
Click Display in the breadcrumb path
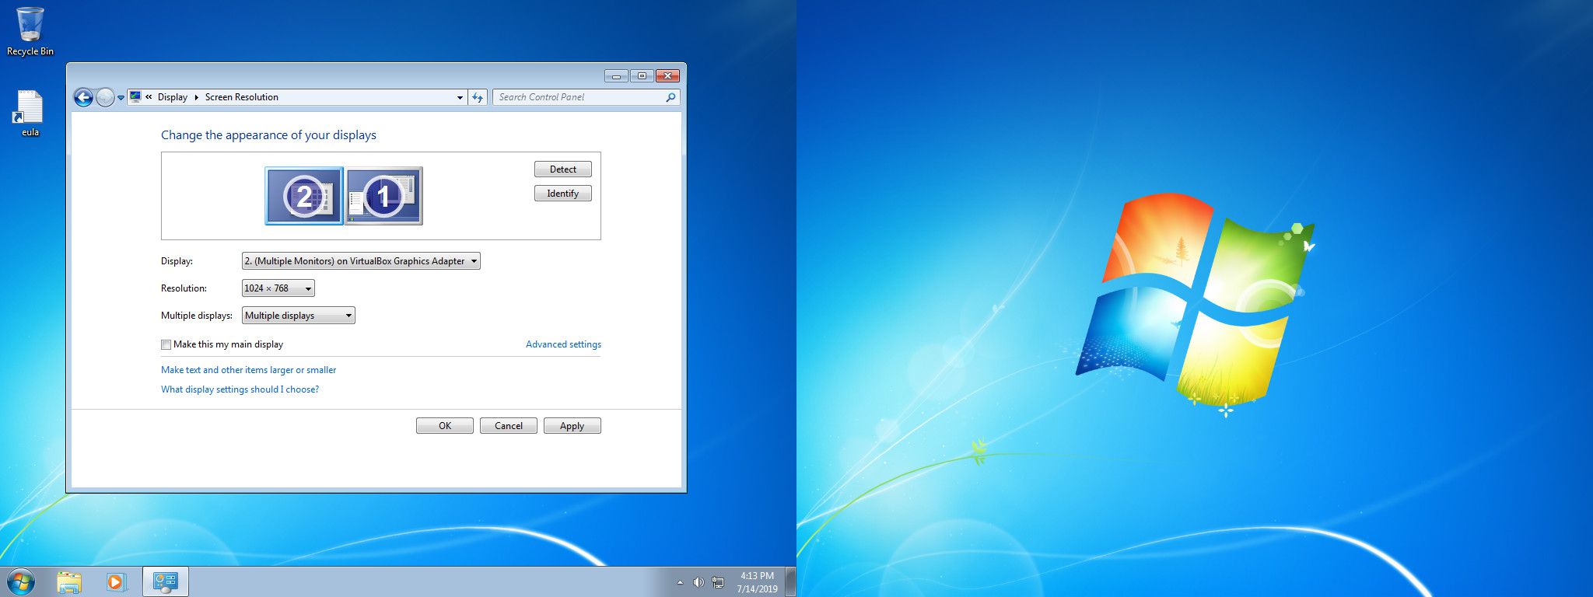(x=173, y=97)
